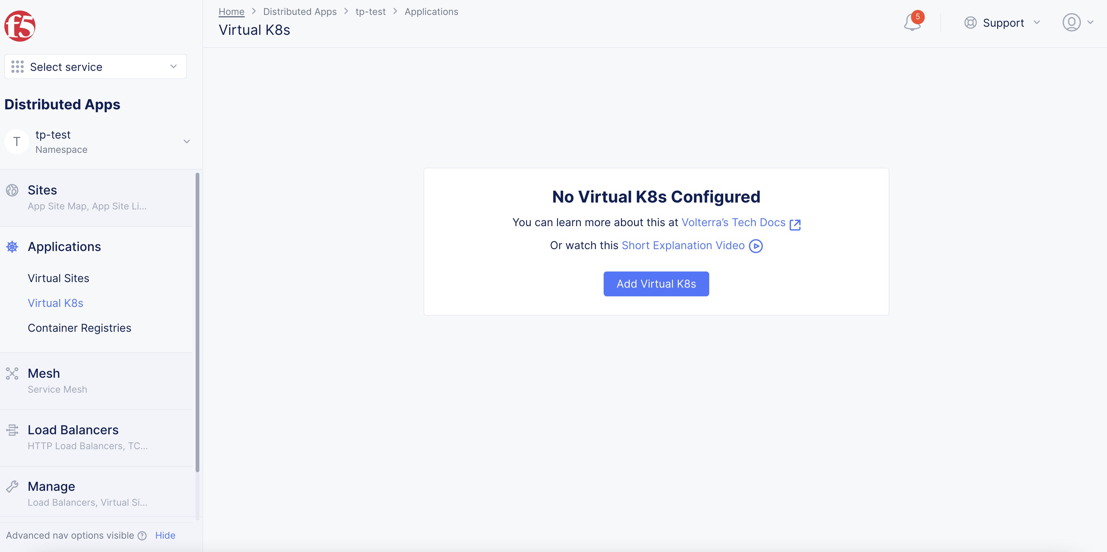Hide advanced nav options
Image resolution: width=1107 pixels, height=552 pixels.
(165, 535)
